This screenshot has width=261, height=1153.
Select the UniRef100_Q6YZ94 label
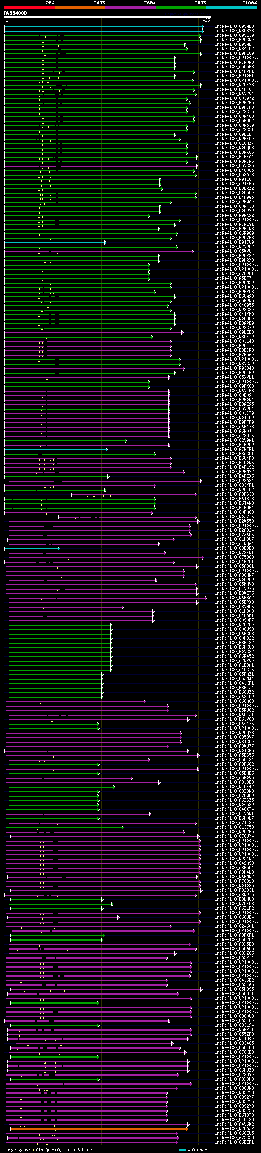[234, 94]
